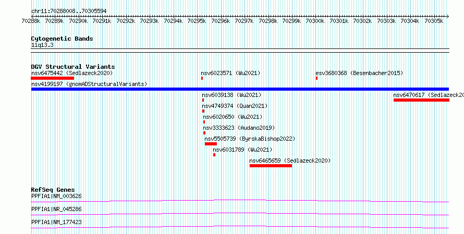Select the red bar under nsv6475442

52,78
